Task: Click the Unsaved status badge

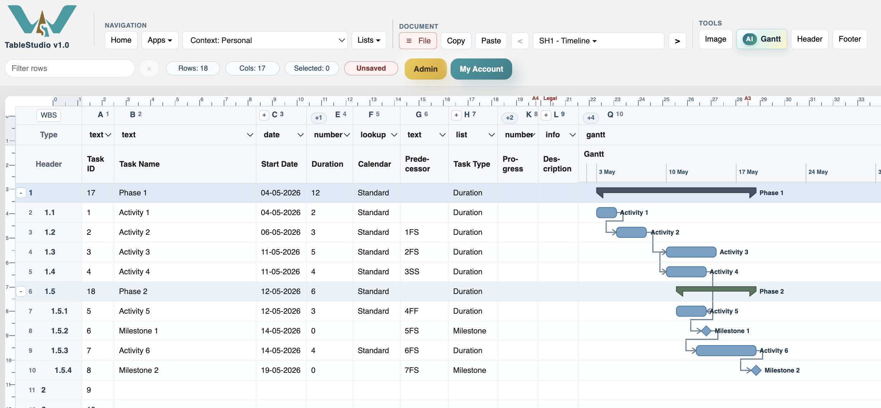Action: (x=371, y=68)
